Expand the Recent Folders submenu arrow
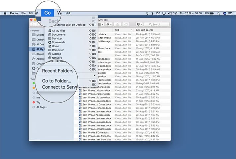236x159 pixels. [x=94, y=75]
